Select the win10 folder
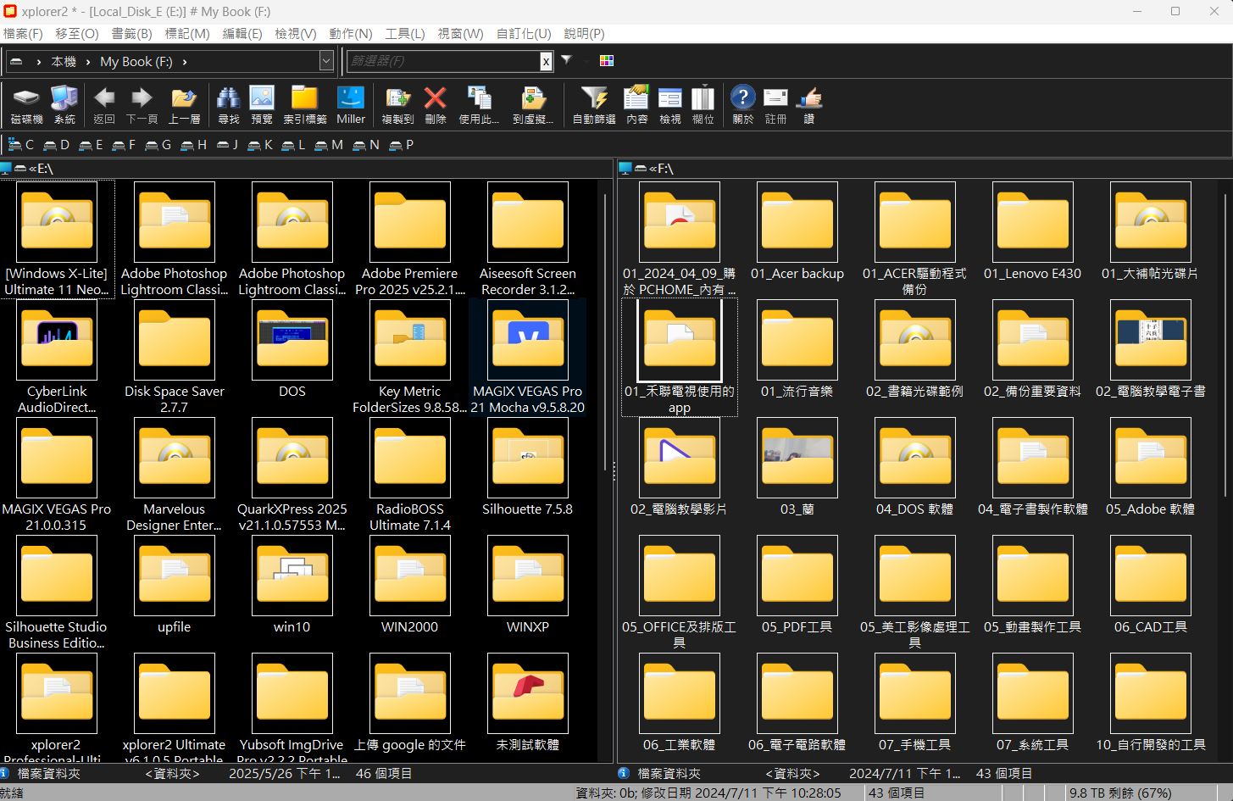 [292, 585]
